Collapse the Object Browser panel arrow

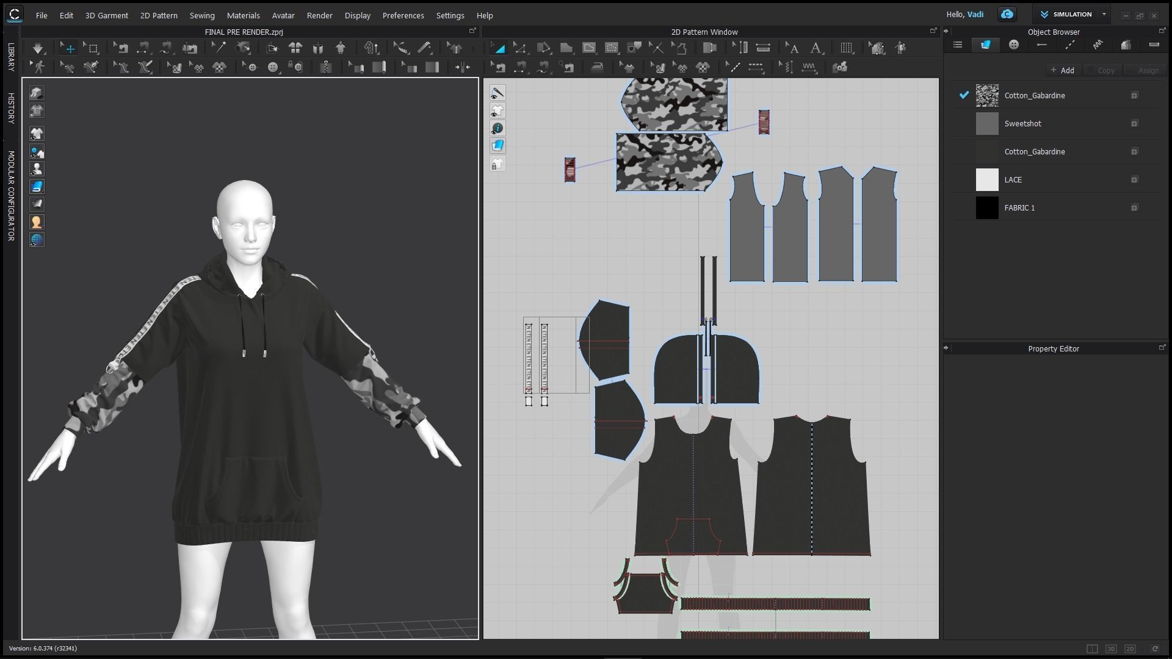(x=946, y=31)
